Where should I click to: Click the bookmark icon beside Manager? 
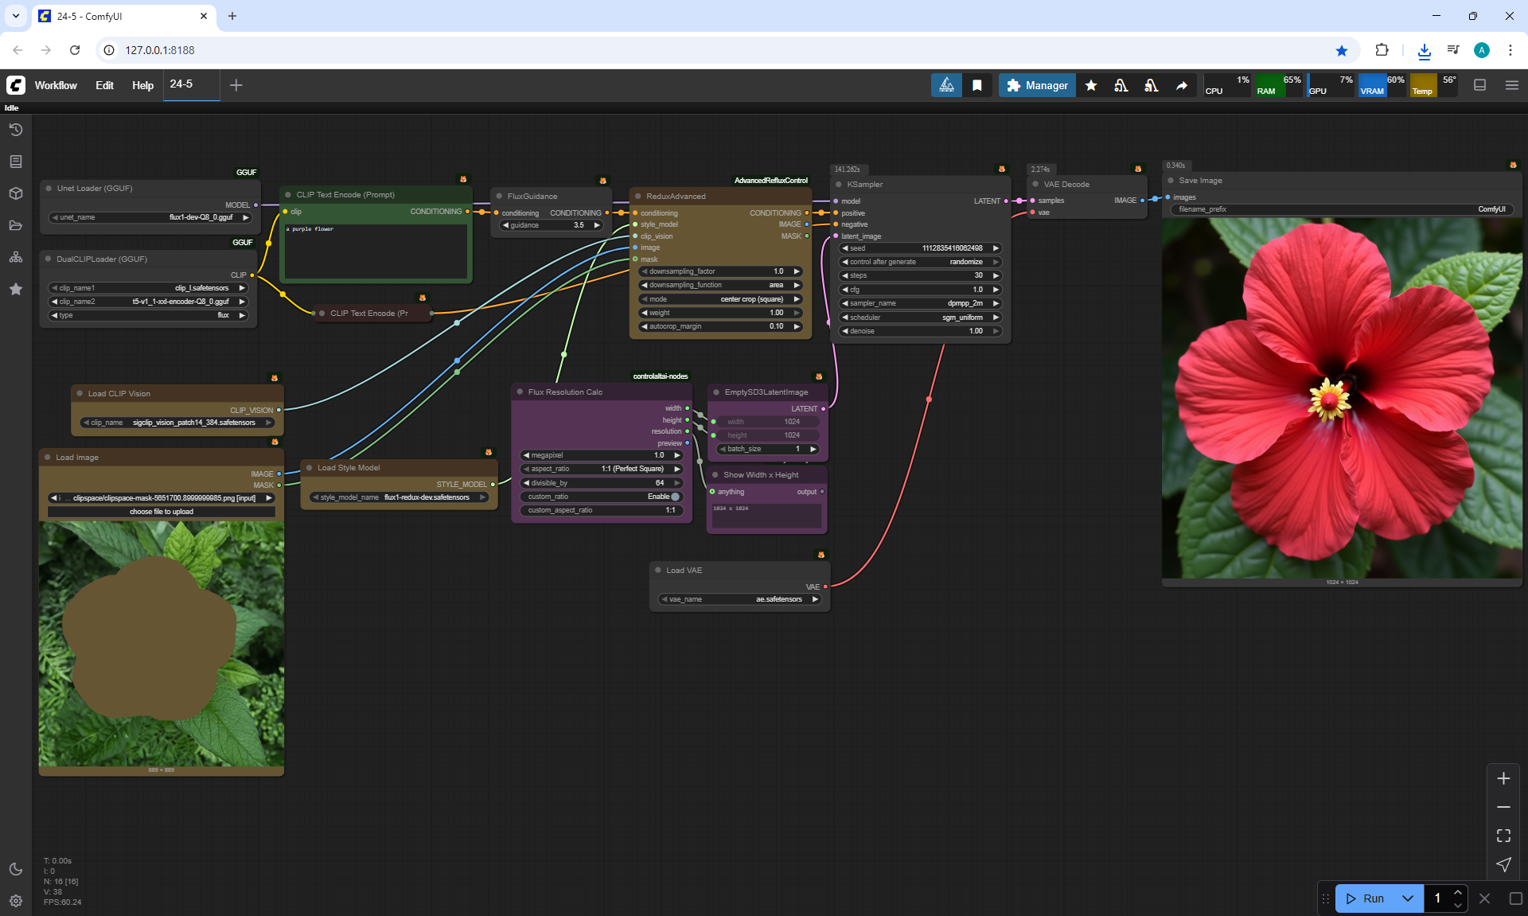pyautogui.click(x=976, y=85)
